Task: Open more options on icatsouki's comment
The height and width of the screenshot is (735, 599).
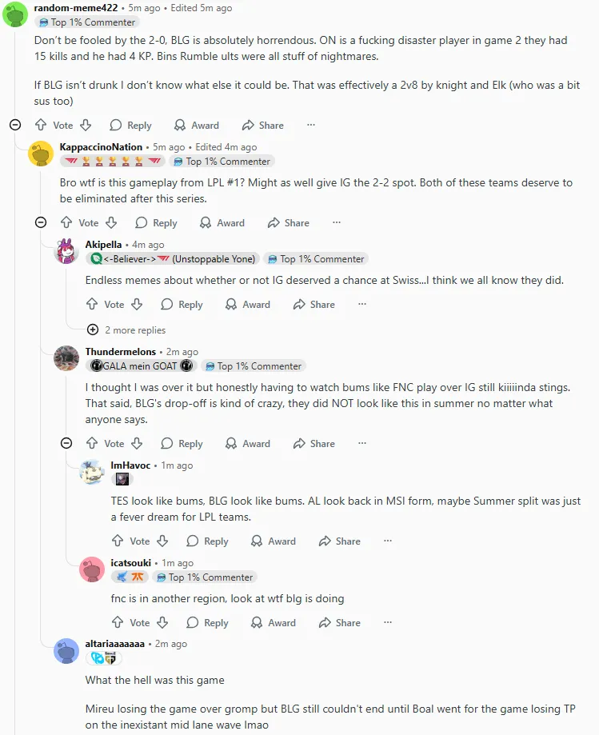Action: [388, 622]
